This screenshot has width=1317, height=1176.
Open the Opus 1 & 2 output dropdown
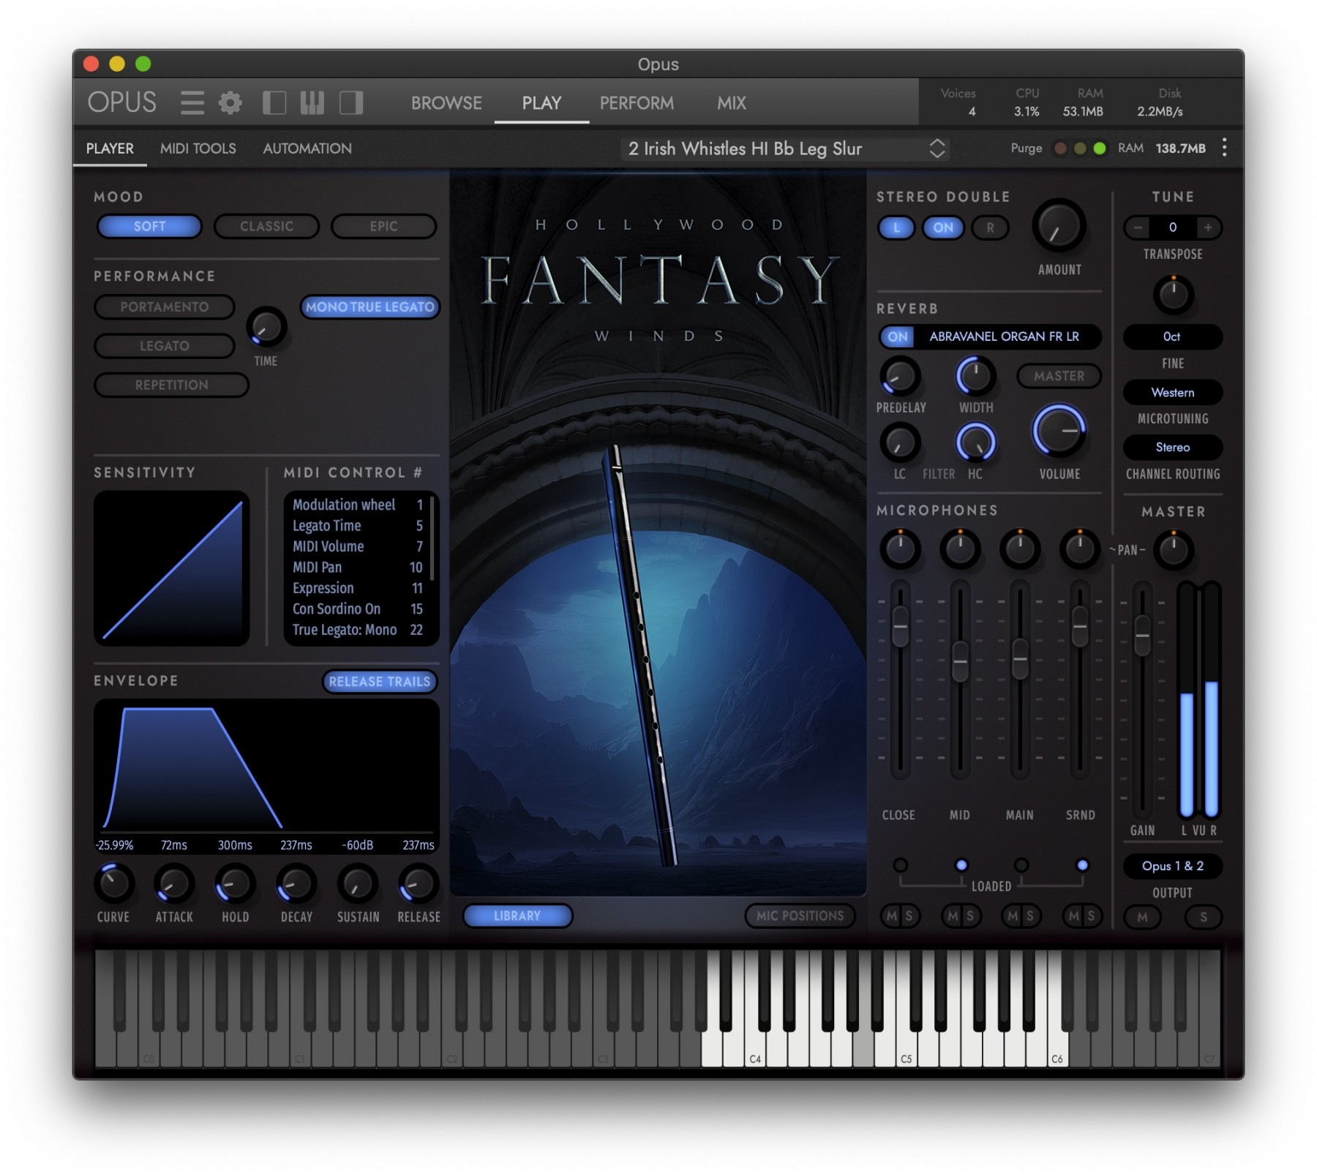tap(1173, 866)
